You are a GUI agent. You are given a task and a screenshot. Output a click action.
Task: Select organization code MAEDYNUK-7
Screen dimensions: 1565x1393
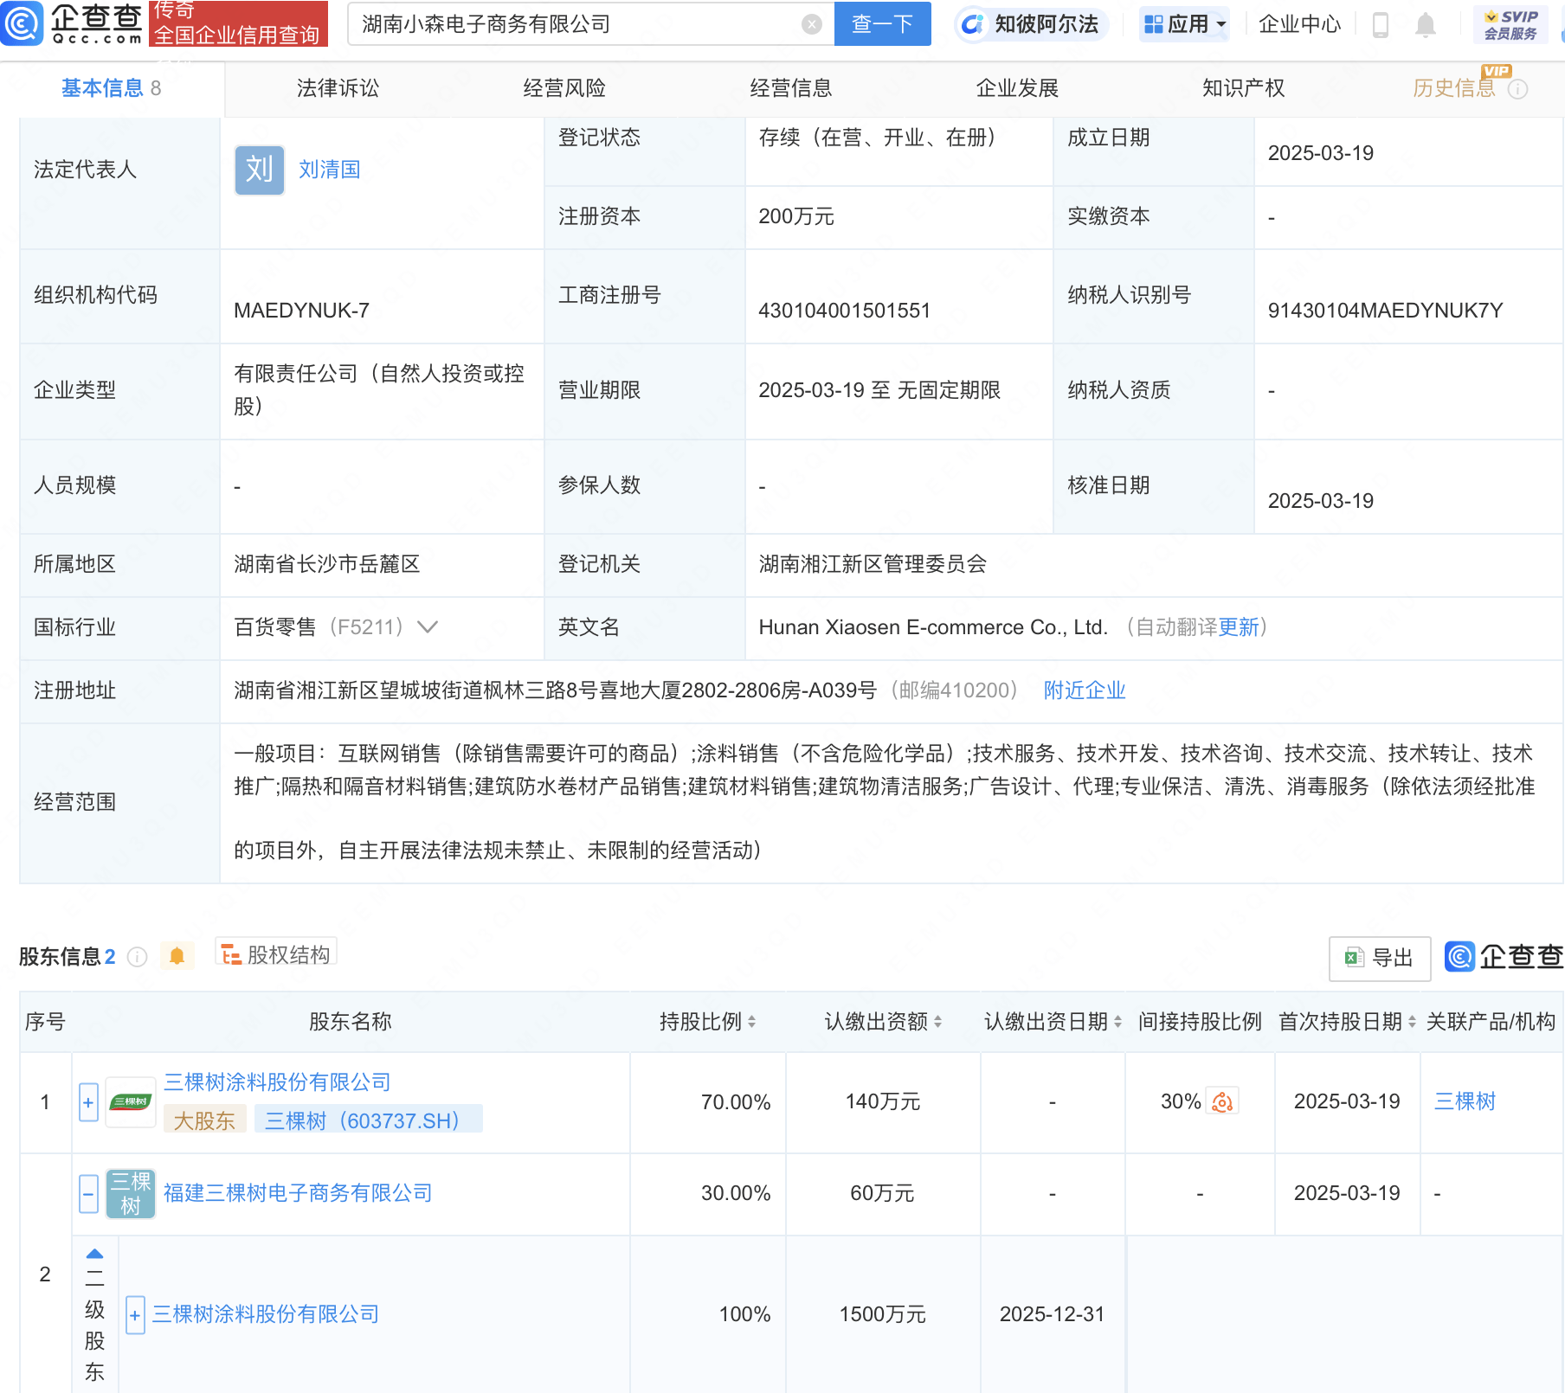pos(301,311)
